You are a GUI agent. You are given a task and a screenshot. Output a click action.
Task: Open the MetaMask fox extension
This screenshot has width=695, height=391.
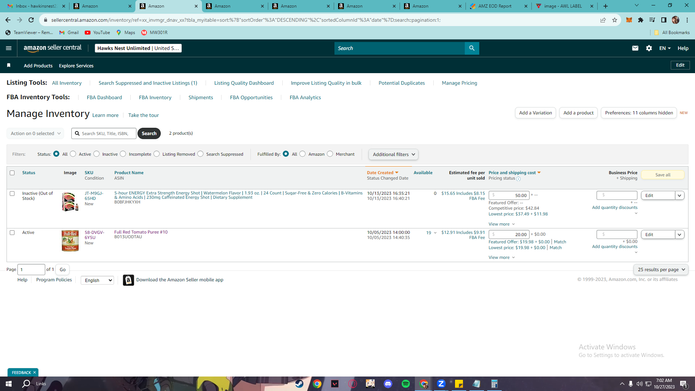[629, 20]
